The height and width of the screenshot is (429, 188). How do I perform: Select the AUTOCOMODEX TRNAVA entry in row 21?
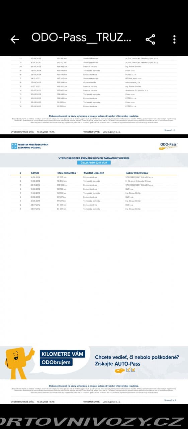point(142,62)
